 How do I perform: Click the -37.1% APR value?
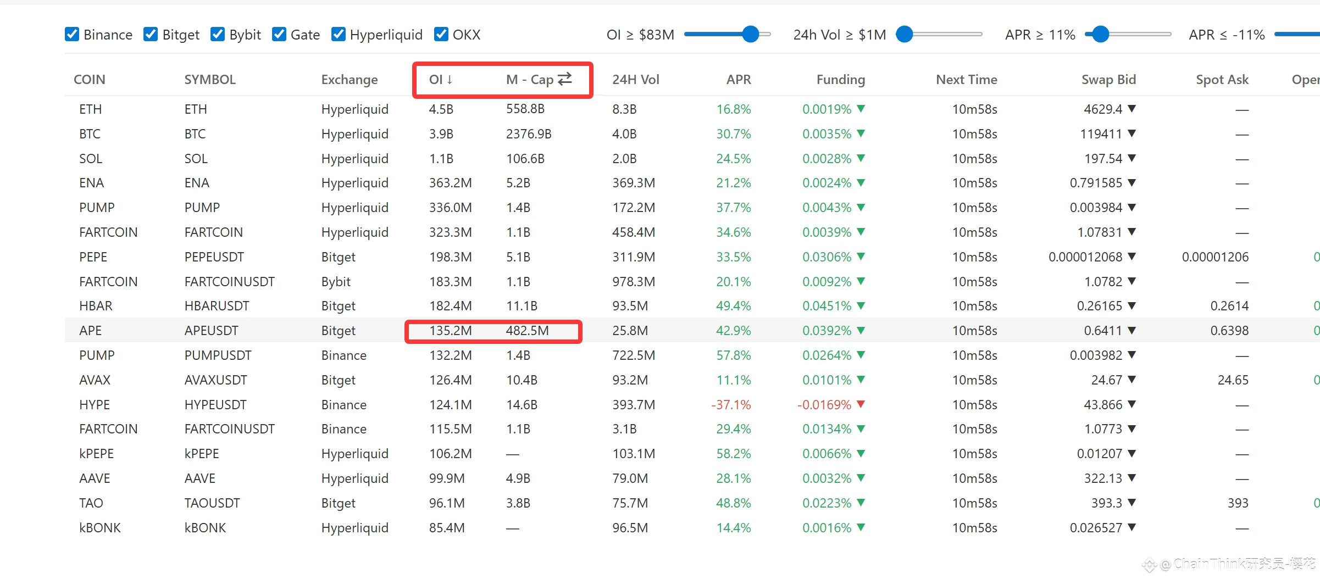731,405
